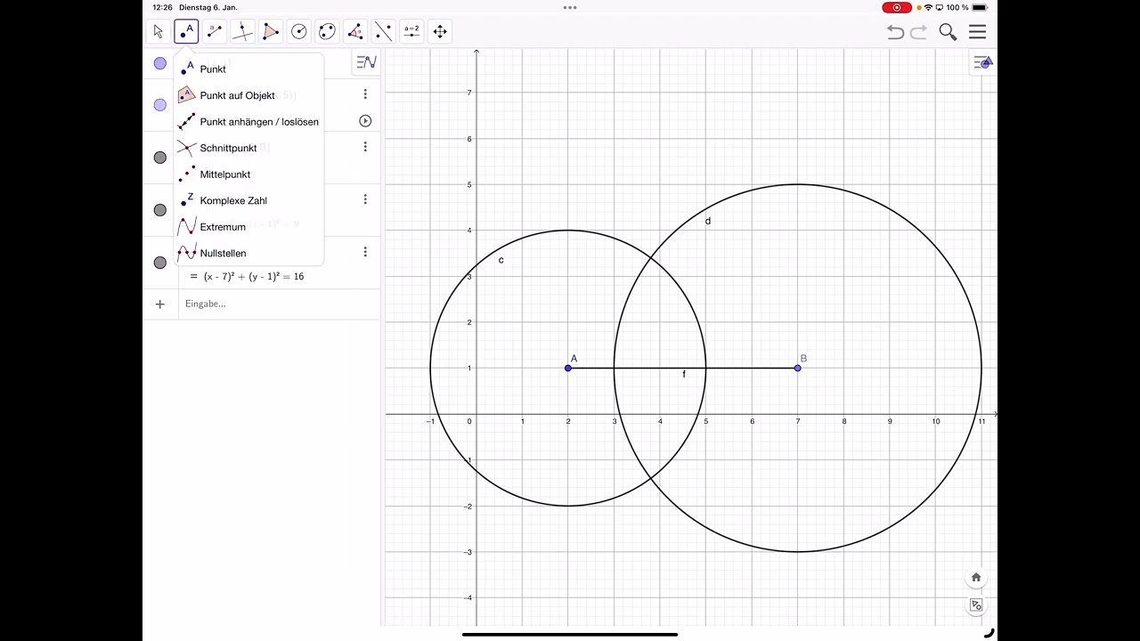The height and width of the screenshot is (641, 1140).
Task: Open the Graphics style bar icon
Action: [983, 62]
